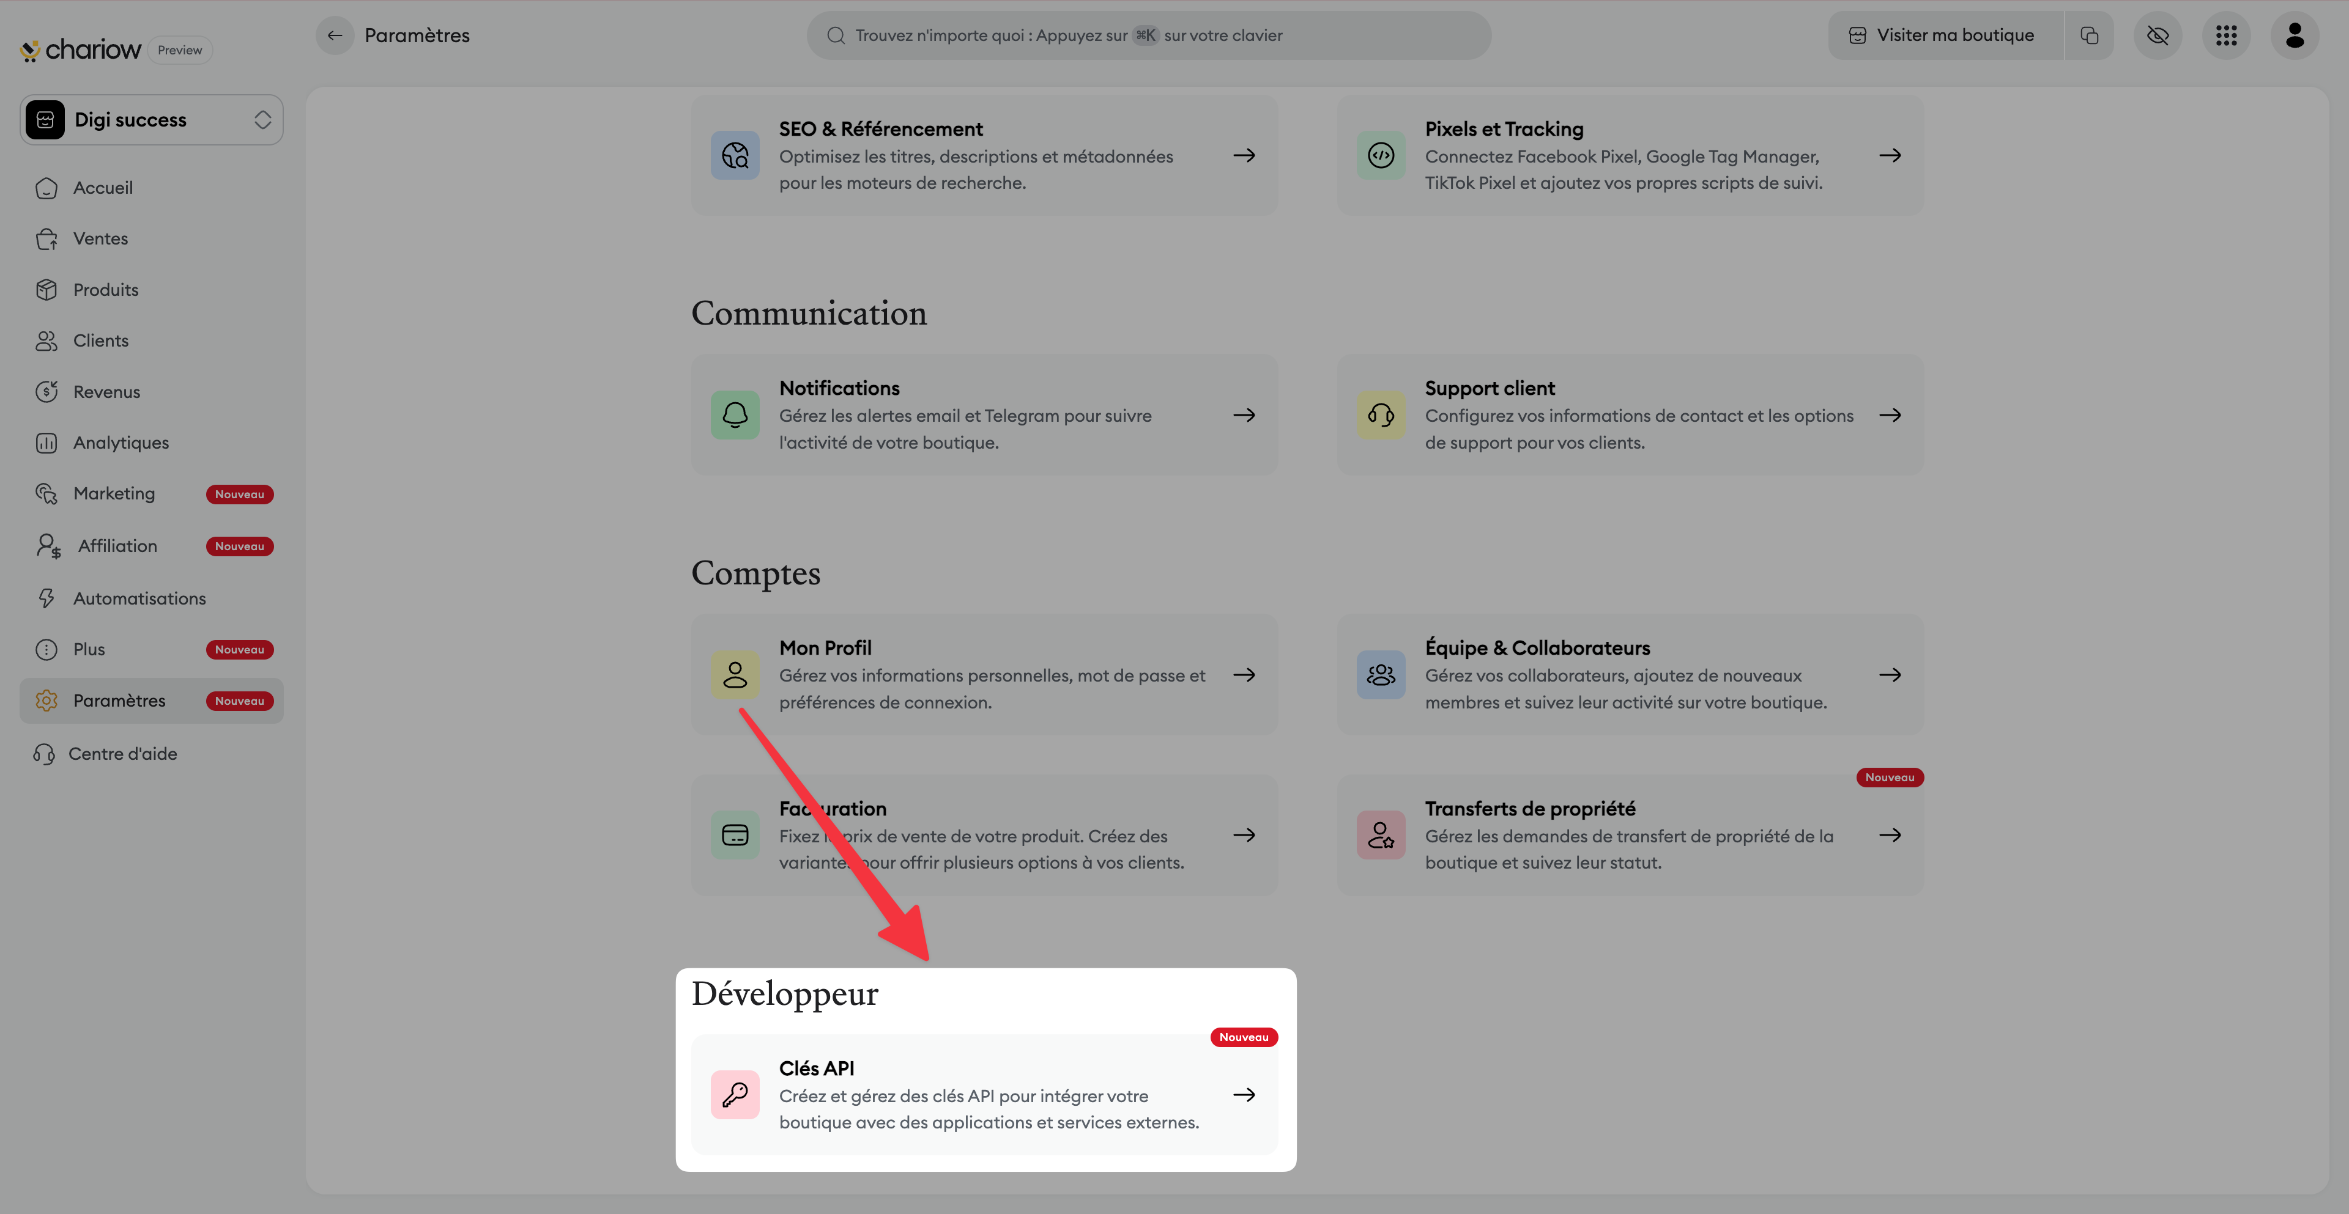2349x1214 pixels.
Task: Click the Notifications bell icon
Action: click(x=735, y=414)
